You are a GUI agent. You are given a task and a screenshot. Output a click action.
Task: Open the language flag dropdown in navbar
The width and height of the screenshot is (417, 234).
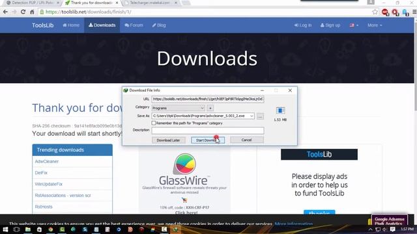354,25
